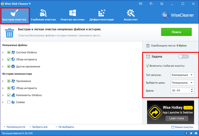The height and width of the screenshot is (136, 199).
Task: Open the Режим очистки link
Action: [182, 127]
